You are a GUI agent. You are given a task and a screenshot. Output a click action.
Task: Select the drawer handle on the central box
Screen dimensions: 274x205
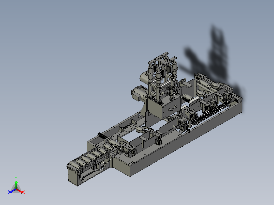coord(173,109)
